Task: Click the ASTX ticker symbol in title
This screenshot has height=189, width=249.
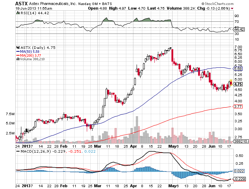Action: pos(21,4)
